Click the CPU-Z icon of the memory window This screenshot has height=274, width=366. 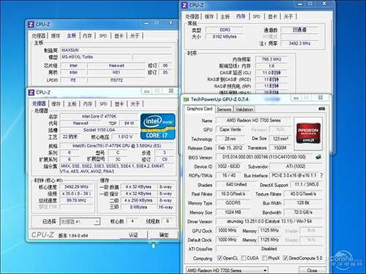coord(184,5)
